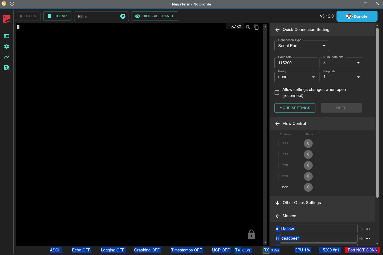This screenshot has height=255, width=383.
Task: Click the DTR status indicator
Action: pyautogui.click(x=308, y=165)
